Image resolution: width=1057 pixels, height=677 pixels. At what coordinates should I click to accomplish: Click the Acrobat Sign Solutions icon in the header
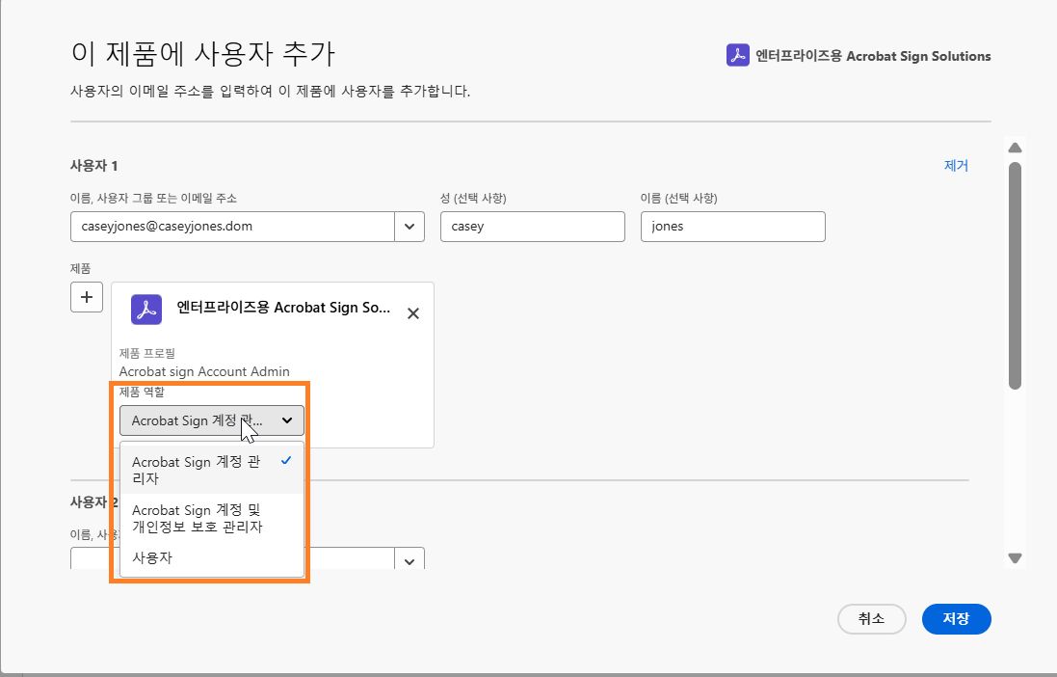[736, 56]
